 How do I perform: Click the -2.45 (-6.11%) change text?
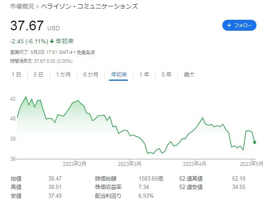[x=29, y=41]
